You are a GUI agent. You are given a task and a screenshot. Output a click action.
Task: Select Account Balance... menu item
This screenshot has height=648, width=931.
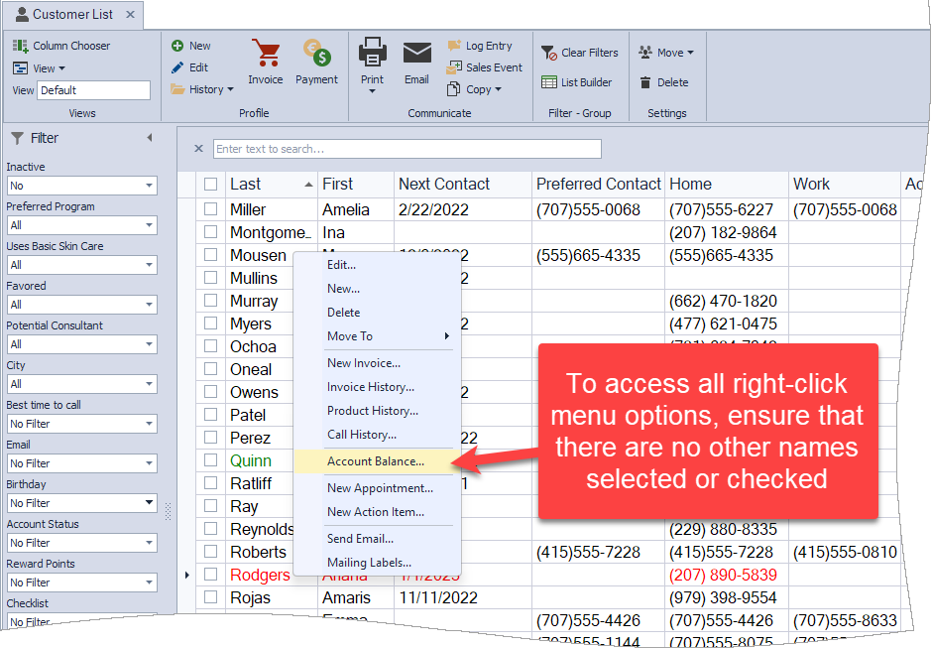click(x=377, y=461)
